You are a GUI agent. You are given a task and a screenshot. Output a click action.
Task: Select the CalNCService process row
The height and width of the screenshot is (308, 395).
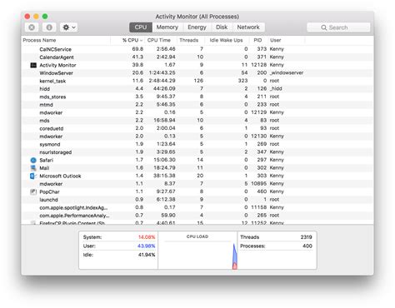197,49
